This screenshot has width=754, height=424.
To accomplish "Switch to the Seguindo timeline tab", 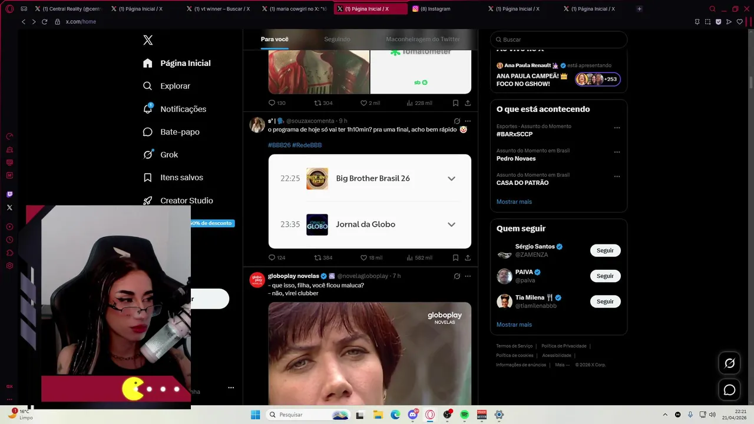I will [x=337, y=39].
